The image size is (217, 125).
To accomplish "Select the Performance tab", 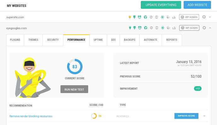I will point(77,40).
